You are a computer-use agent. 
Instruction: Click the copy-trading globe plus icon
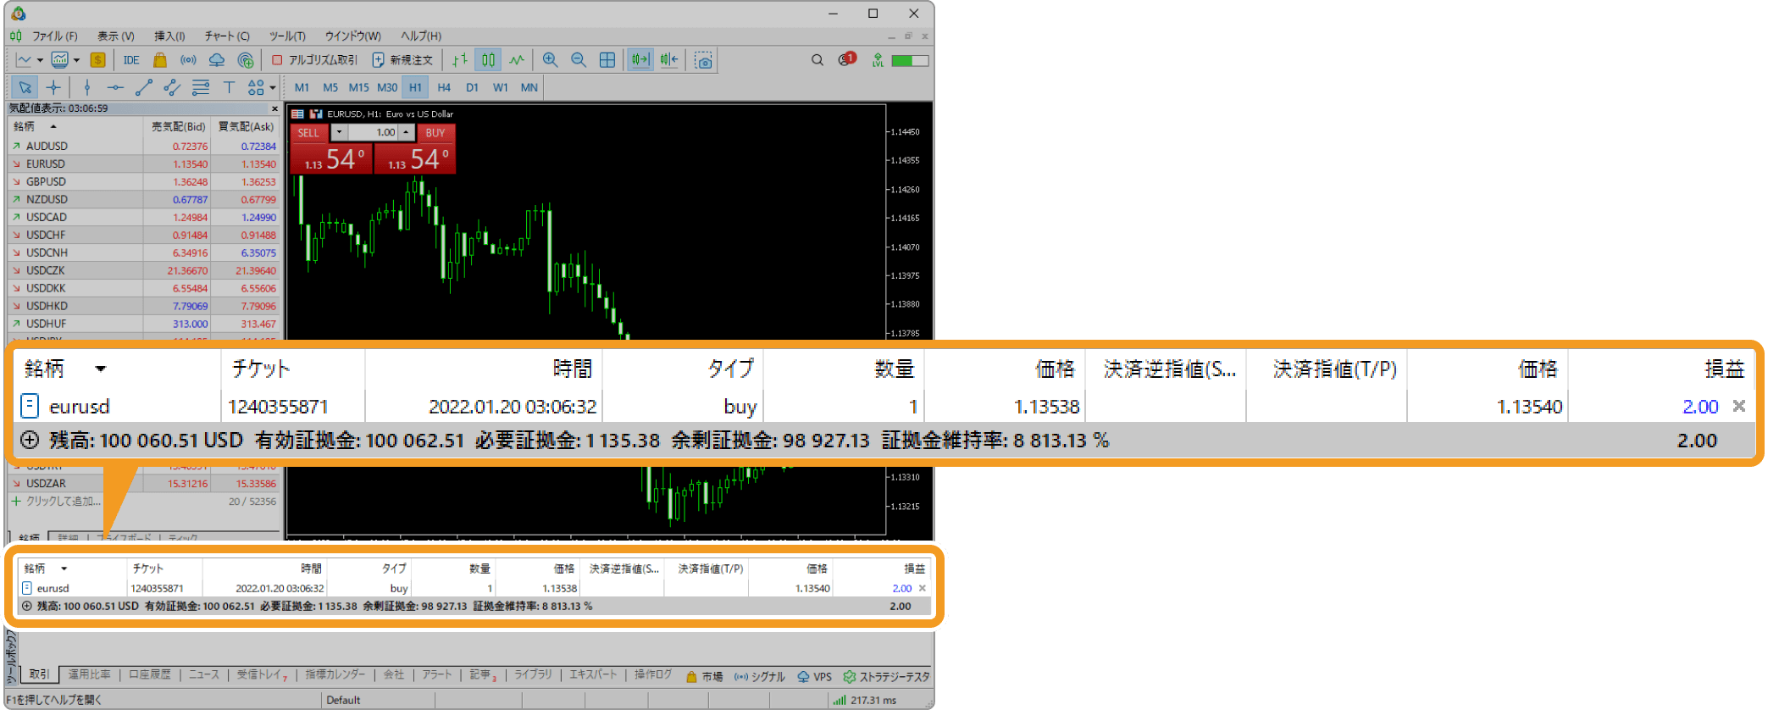(x=246, y=60)
